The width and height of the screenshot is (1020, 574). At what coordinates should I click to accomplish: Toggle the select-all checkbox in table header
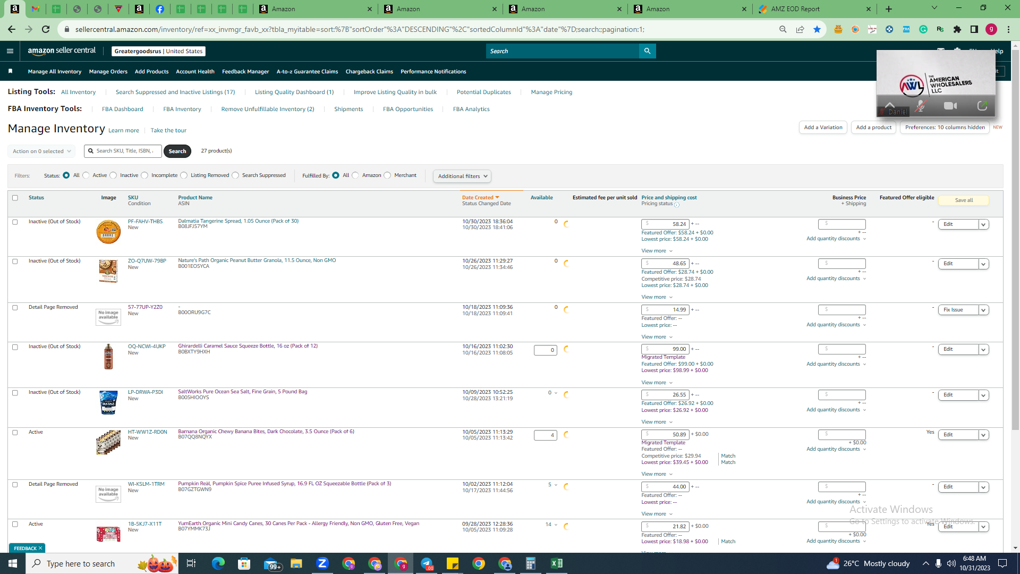[15, 198]
